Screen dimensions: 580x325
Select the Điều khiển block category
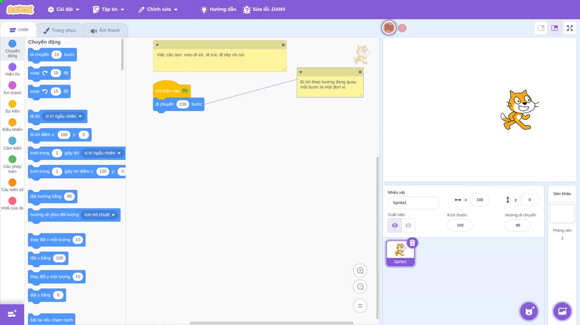[12, 125]
